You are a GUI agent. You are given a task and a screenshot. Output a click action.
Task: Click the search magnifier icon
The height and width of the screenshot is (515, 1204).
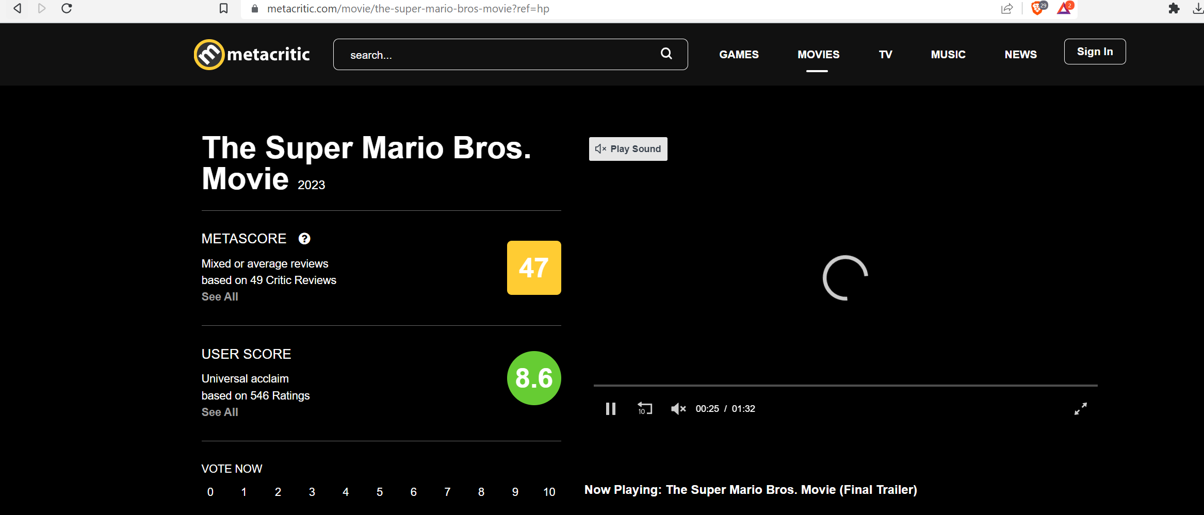coord(666,54)
